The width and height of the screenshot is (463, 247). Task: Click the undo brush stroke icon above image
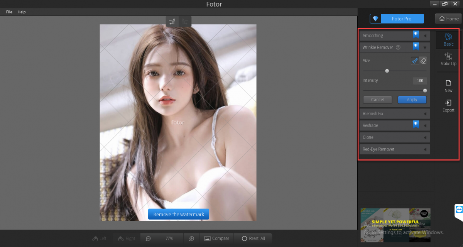(x=172, y=22)
